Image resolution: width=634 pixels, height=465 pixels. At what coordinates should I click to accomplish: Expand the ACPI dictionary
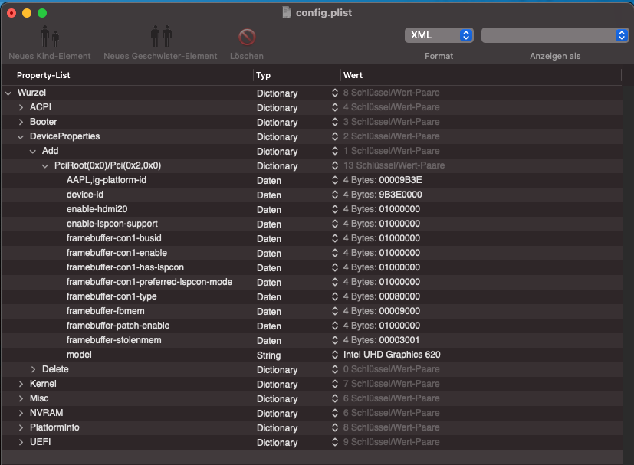click(21, 107)
